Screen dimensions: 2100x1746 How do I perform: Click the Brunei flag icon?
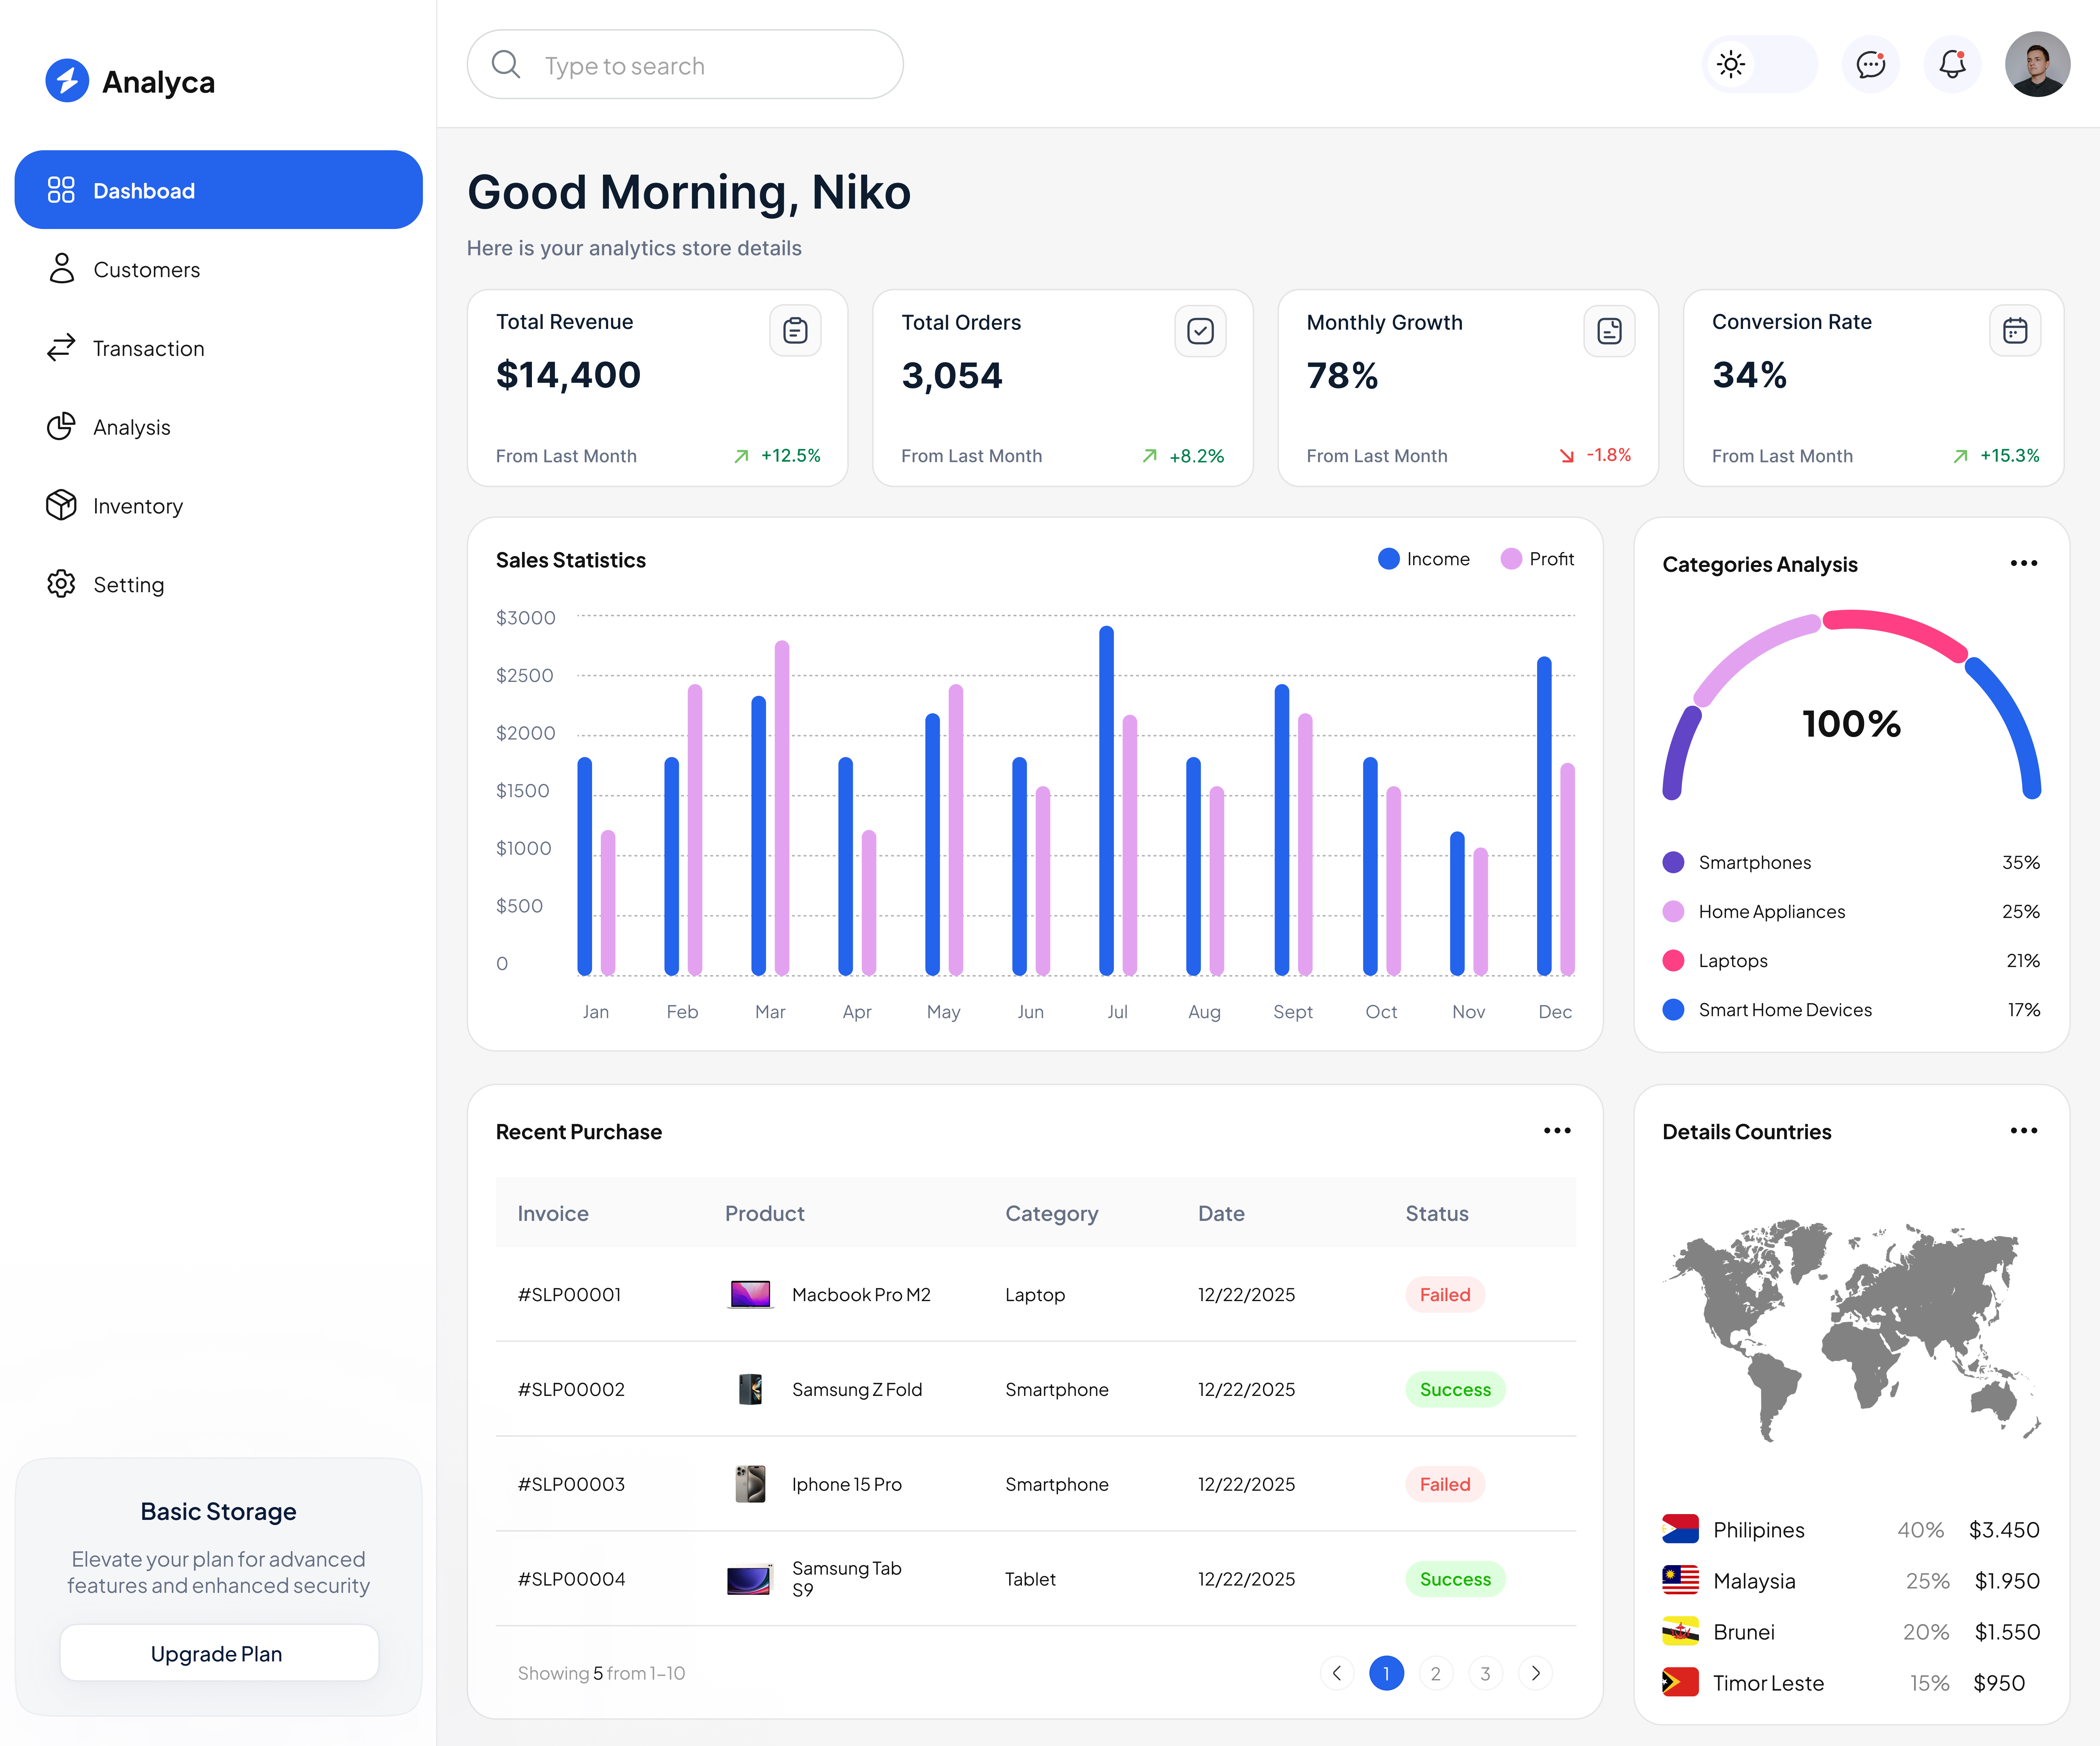pyautogui.click(x=1680, y=1631)
